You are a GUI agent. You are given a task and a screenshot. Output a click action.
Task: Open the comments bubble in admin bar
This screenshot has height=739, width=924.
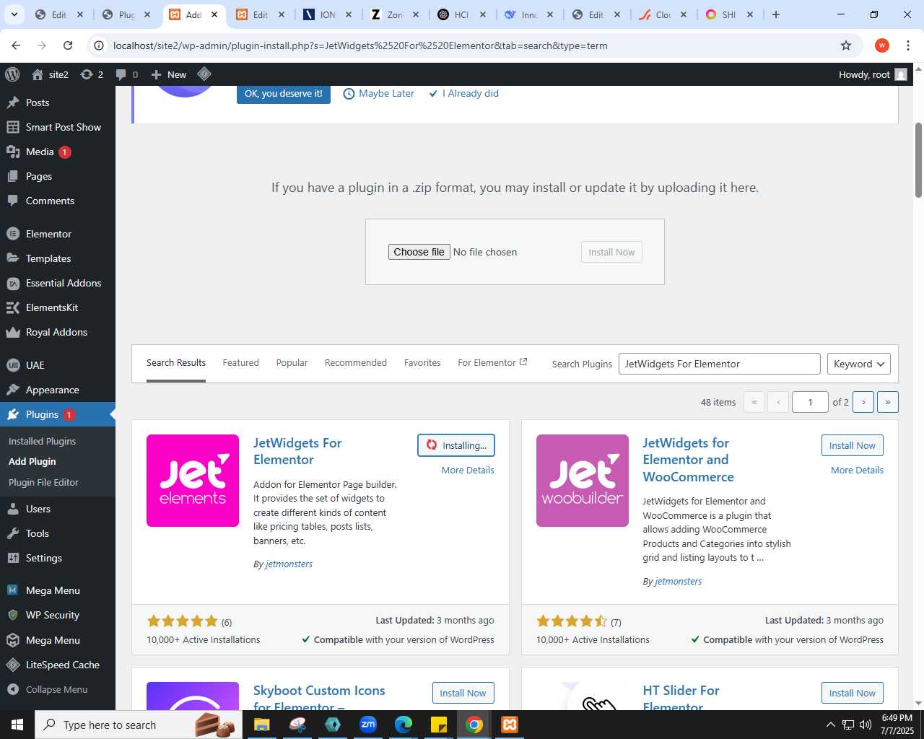126,74
